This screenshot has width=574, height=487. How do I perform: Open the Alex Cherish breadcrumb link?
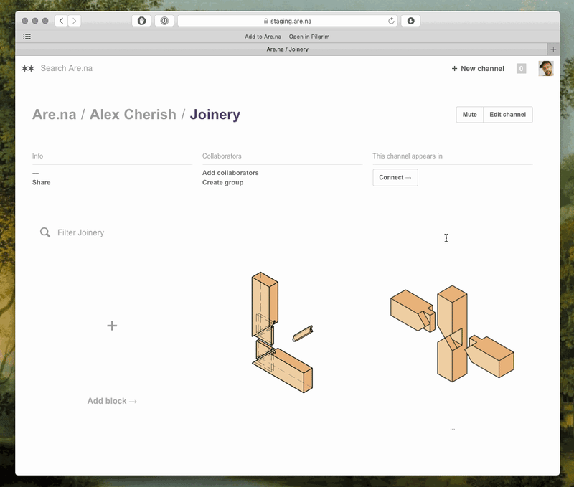point(133,115)
